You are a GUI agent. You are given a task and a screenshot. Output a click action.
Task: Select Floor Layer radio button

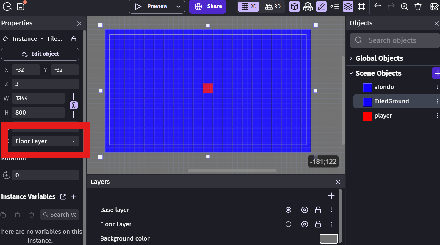coord(288,224)
